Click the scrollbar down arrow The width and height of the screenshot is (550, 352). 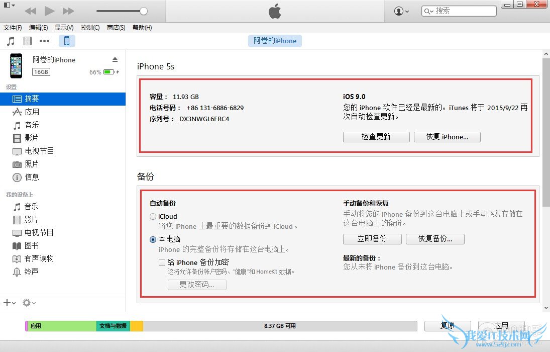pos(546,308)
